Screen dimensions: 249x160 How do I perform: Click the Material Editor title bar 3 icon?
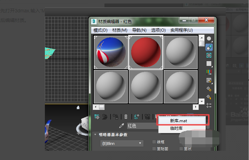click(94, 21)
